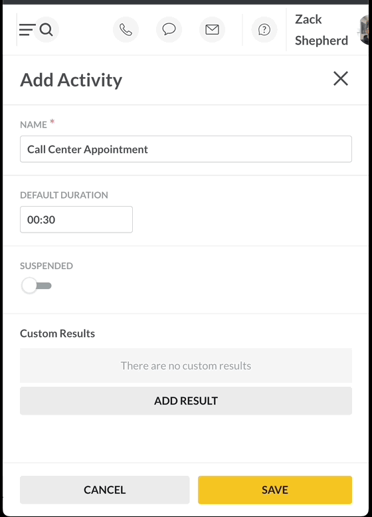372x517 pixels.
Task: Open the email envelope icon
Action: 212,30
